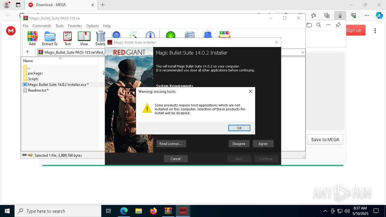This screenshot has height=217, width=386.
Task: Open the notification center icon
Action: 376,211
